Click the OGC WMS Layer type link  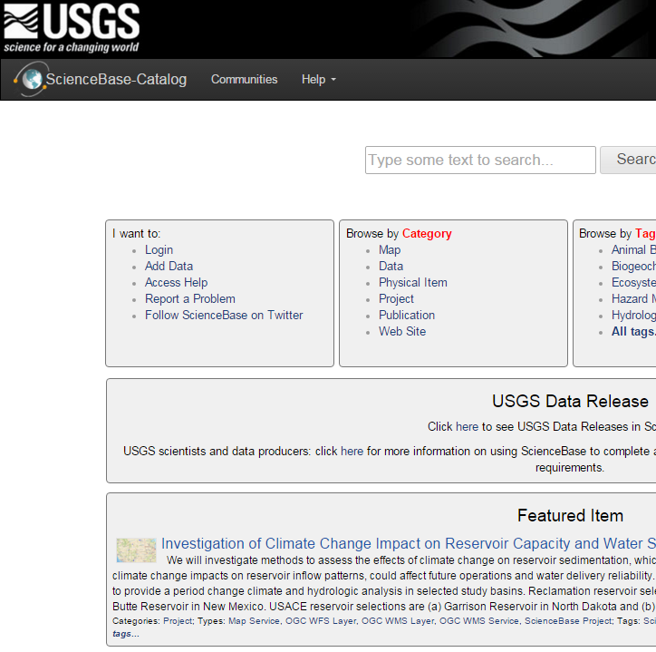coord(399,621)
